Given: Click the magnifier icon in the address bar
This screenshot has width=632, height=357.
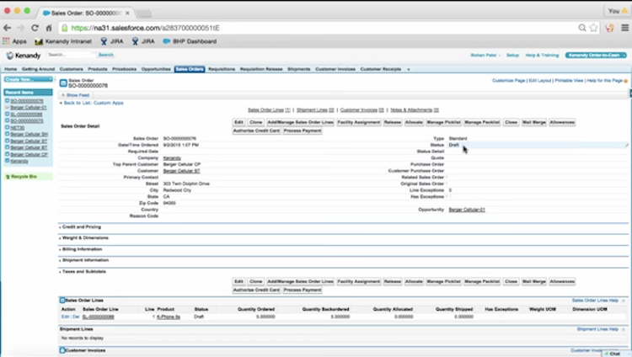Looking at the screenshot, I should coord(582,28).
